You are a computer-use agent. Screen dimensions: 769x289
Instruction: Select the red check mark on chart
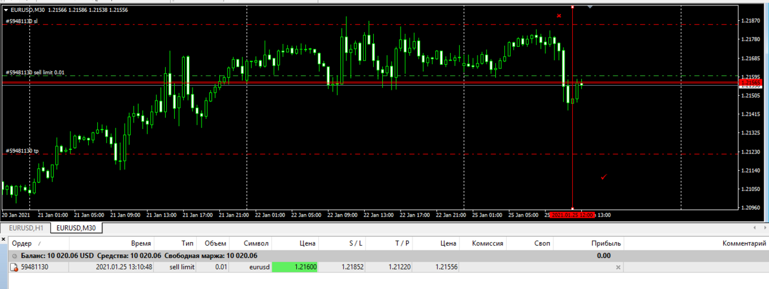pyautogui.click(x=604, y=177)
